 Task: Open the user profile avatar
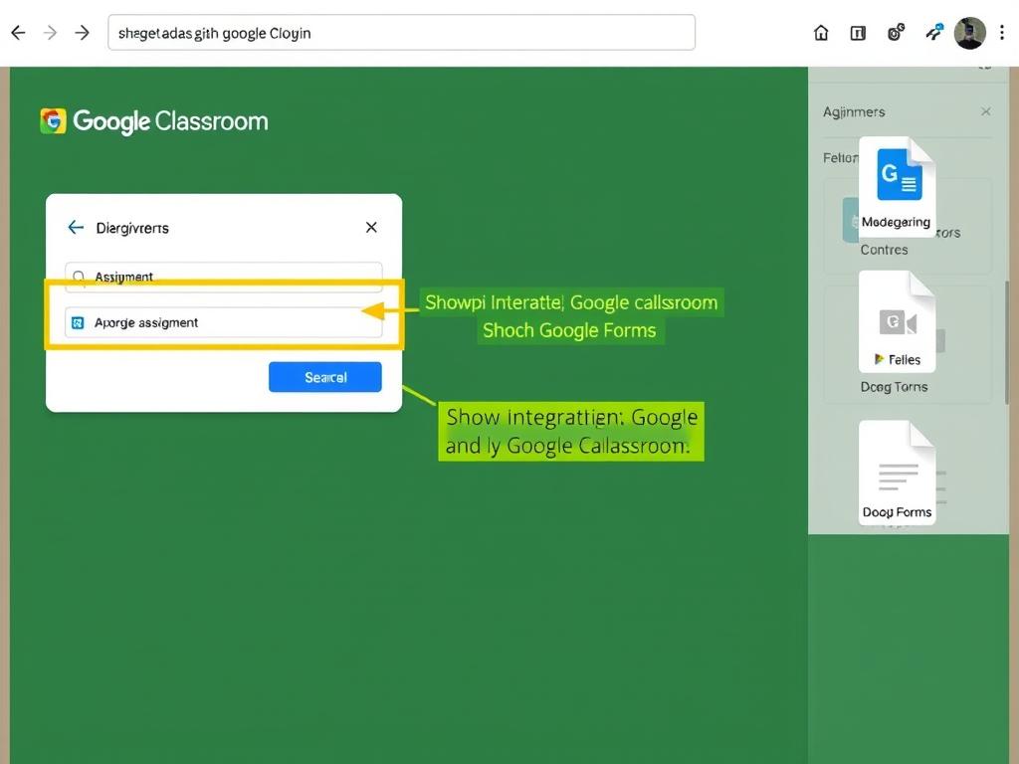coord(969,33)
